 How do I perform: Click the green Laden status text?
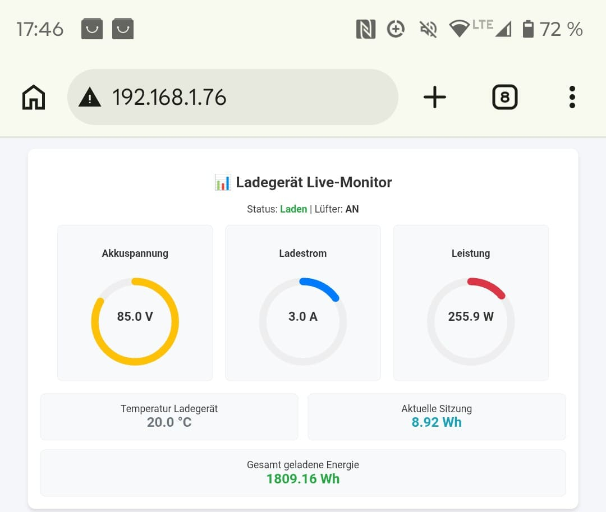click(293, 209)
